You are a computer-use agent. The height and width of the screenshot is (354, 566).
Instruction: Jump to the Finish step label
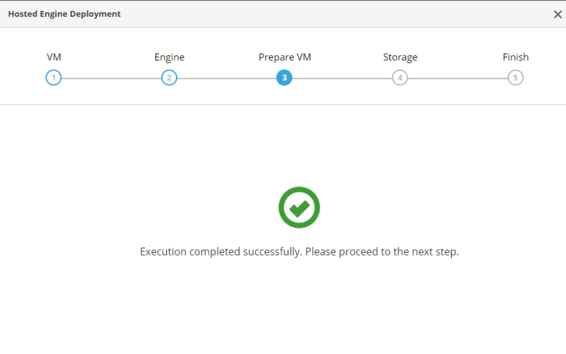pos(515,57)
